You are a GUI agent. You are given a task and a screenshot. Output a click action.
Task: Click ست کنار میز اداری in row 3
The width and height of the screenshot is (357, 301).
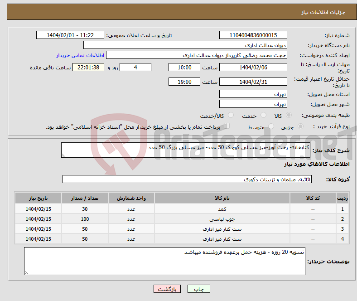222,229
